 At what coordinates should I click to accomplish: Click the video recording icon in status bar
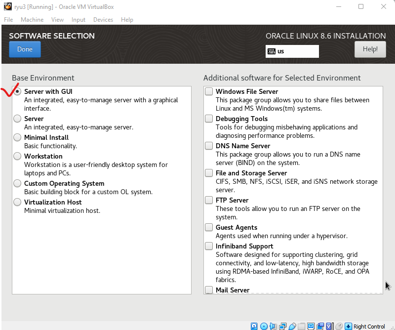coord(320,326)
